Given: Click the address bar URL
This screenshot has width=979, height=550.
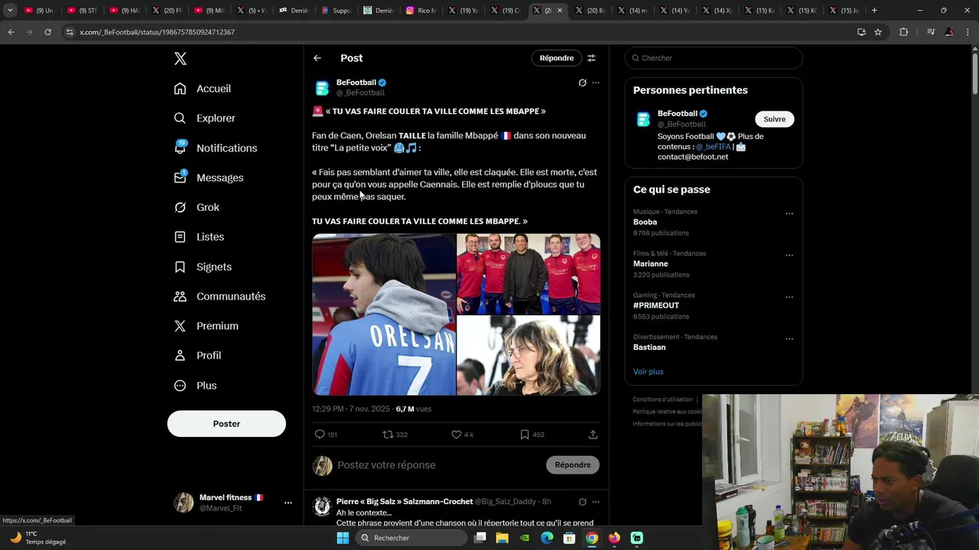Looking at the screenshot, I should (x=157, y=32).
